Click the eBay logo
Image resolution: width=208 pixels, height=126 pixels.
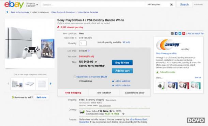pyautogui.click(x=14, y=4)
